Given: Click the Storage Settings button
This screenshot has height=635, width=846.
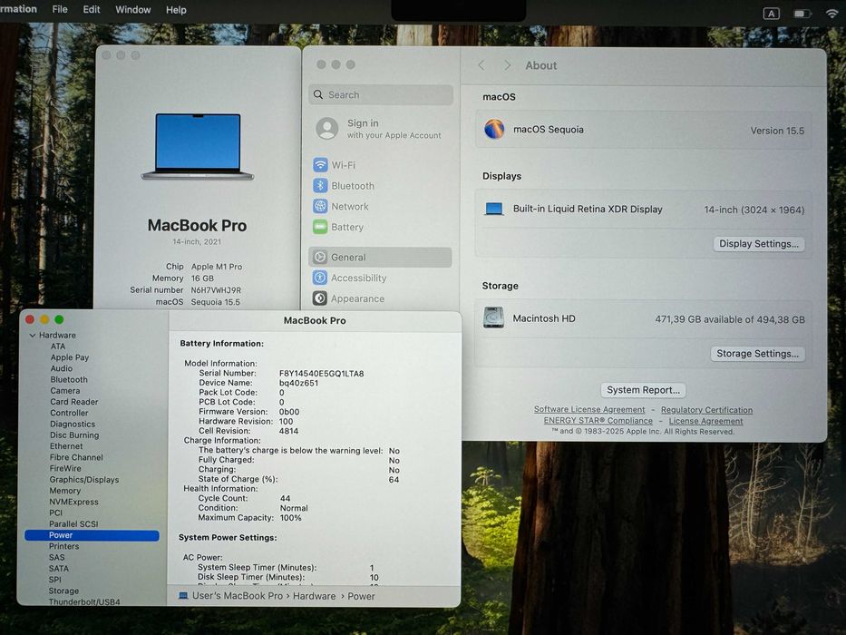Looking at the screenshot, I should 757,354.
